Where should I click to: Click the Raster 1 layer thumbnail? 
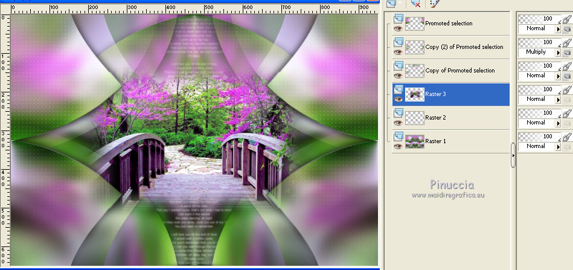[x=415, y=141]
